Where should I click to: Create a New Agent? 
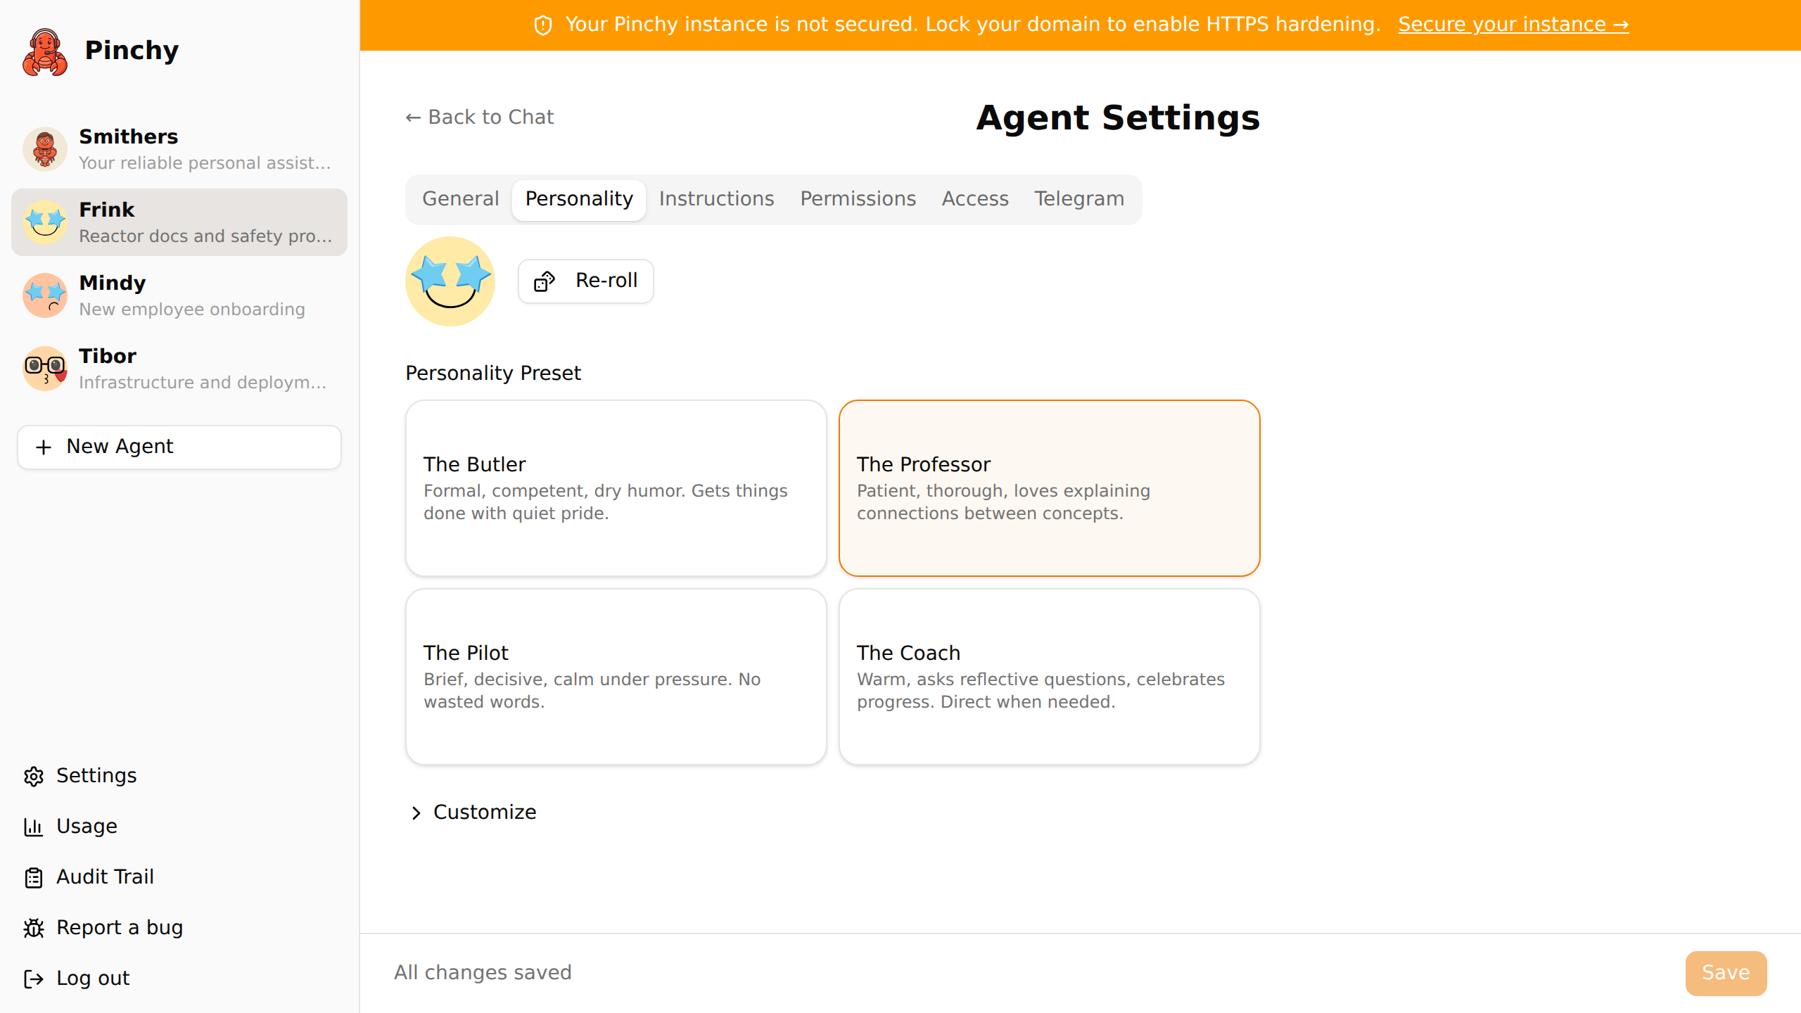[179, 447]
